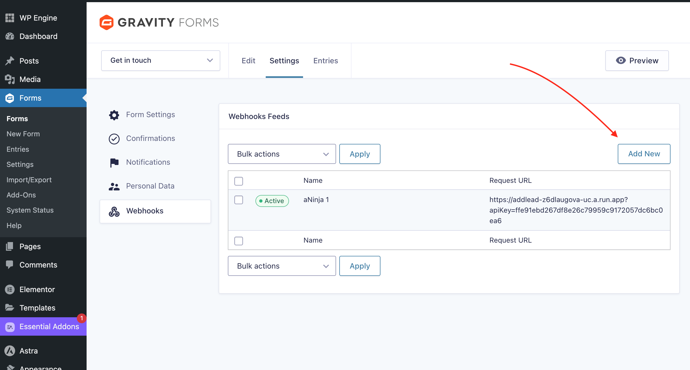Check the aNinja 1 feed checkbox
The height and width of the screenshot is (370, 690).
point(238,200)
